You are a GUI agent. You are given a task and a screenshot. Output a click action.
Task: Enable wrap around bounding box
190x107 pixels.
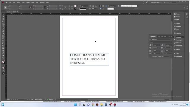pos(103,6)
